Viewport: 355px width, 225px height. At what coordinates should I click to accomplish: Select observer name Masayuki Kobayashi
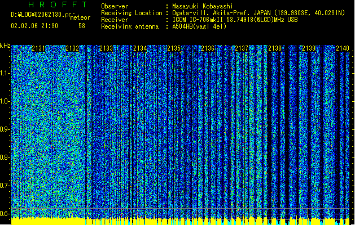pos(203,6)
